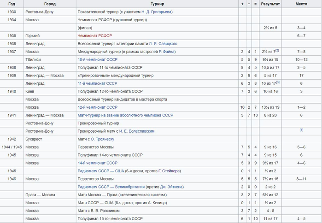Screen dimensions: 322x223
Task: Select the (финал) tournament cell
Action: pos(157,28)
